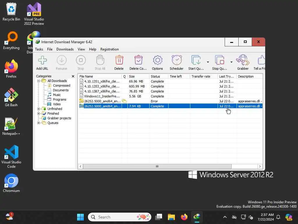Viewport: 298px width, 224px height.
Task: Click IDM icon in taskbar
Action: point(197,217)
